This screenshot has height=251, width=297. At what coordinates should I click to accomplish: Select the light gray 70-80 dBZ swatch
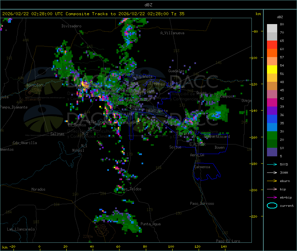[272, 28]
